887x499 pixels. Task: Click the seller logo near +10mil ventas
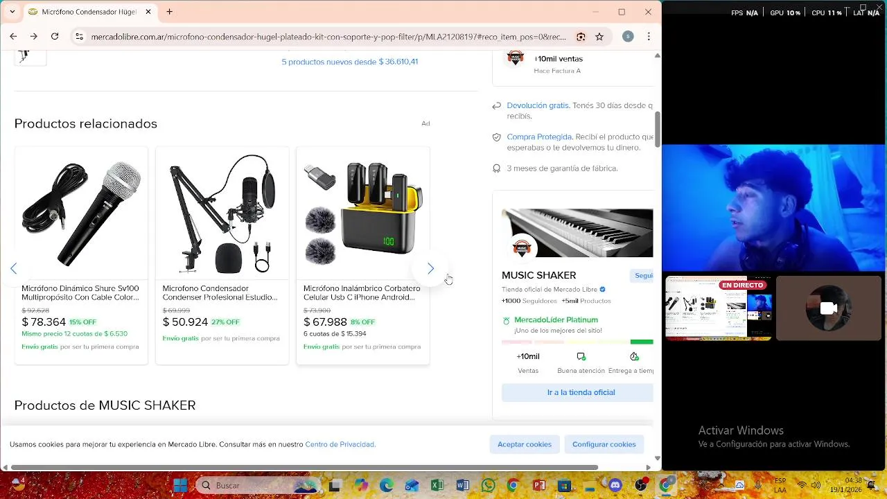(x=514, y=59)
